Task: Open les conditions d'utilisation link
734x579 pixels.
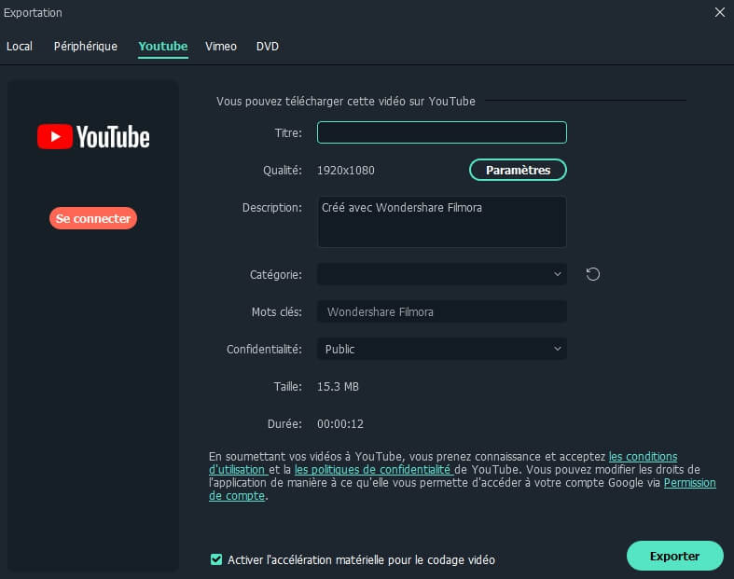Action: pos(643,456)
